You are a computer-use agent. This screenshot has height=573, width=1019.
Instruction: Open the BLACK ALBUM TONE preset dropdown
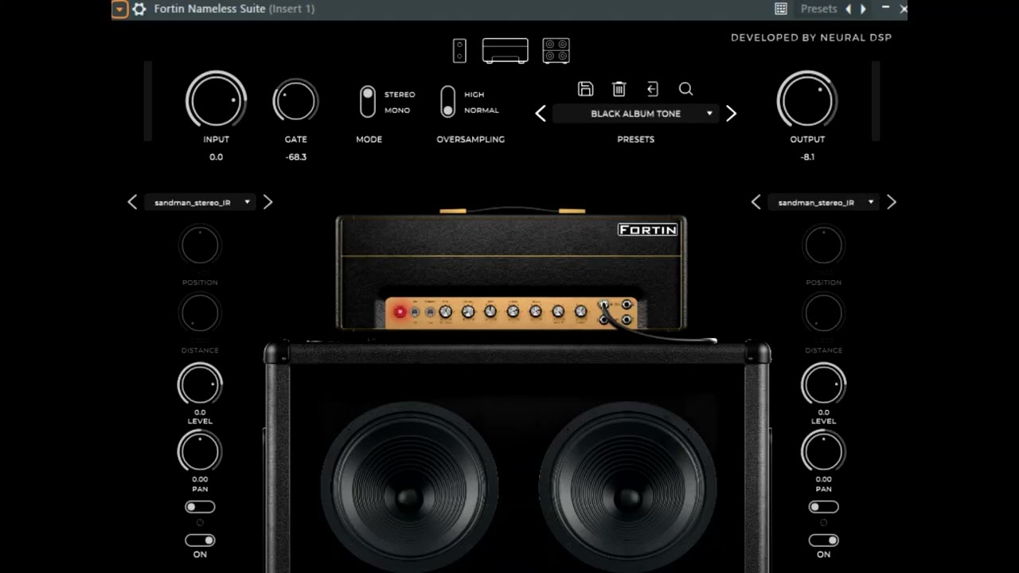click(x=635, y=114)
